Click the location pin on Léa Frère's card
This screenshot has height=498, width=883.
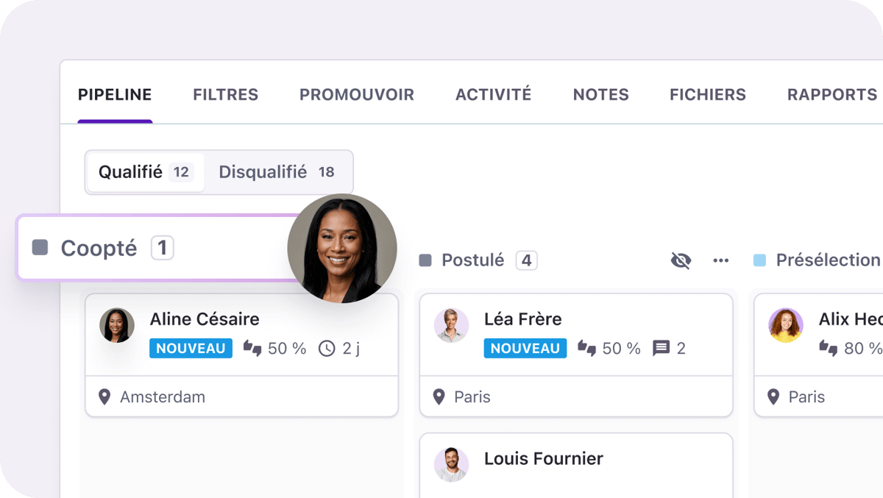(x=439, y=397)
